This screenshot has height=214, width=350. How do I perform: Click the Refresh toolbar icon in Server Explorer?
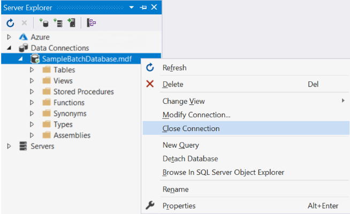[10, 23]
